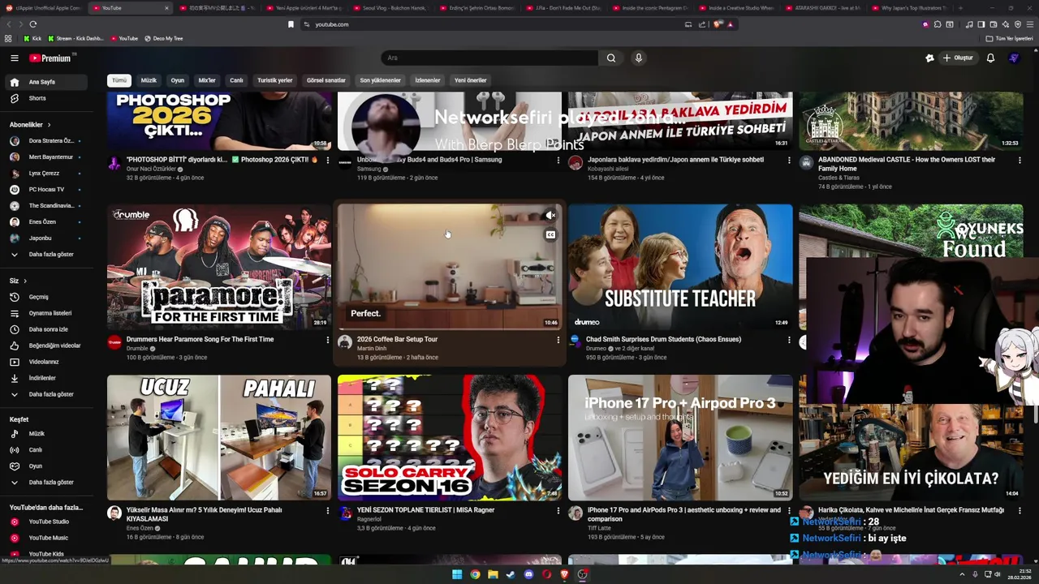
Task: Open Substitute Teacher Chad Smith thumbnail
Action: point(680,267)
